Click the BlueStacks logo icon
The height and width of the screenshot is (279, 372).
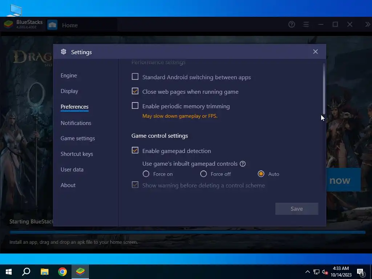[x=8, y=24]
